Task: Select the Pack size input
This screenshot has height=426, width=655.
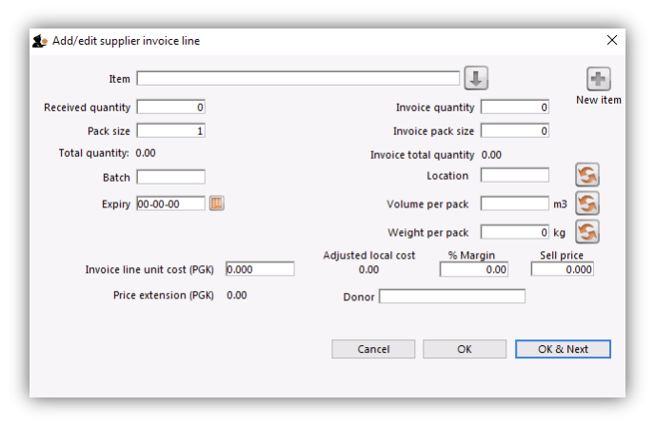Action: click(x=170, y=131)
